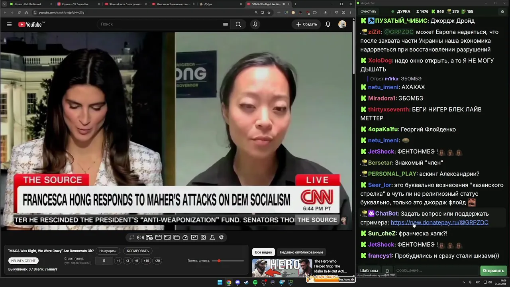Click the На аукцион button
The width and height of the screenshot is (510, 287).
[x=108, y=251]
